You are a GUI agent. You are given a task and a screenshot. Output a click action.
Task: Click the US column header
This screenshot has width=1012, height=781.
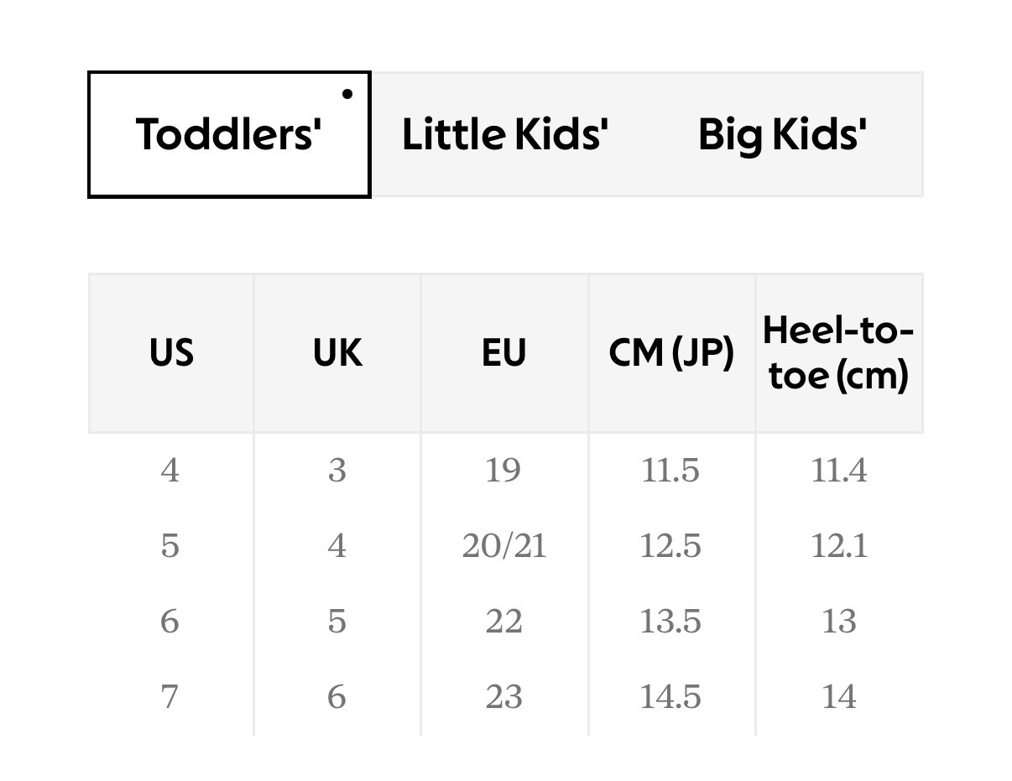click(x=171, y=353)
